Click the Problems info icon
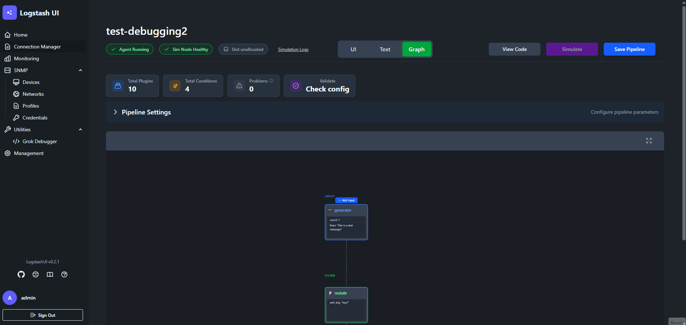Viewport: 686px width, 325px height. click(x=271, y=81)
